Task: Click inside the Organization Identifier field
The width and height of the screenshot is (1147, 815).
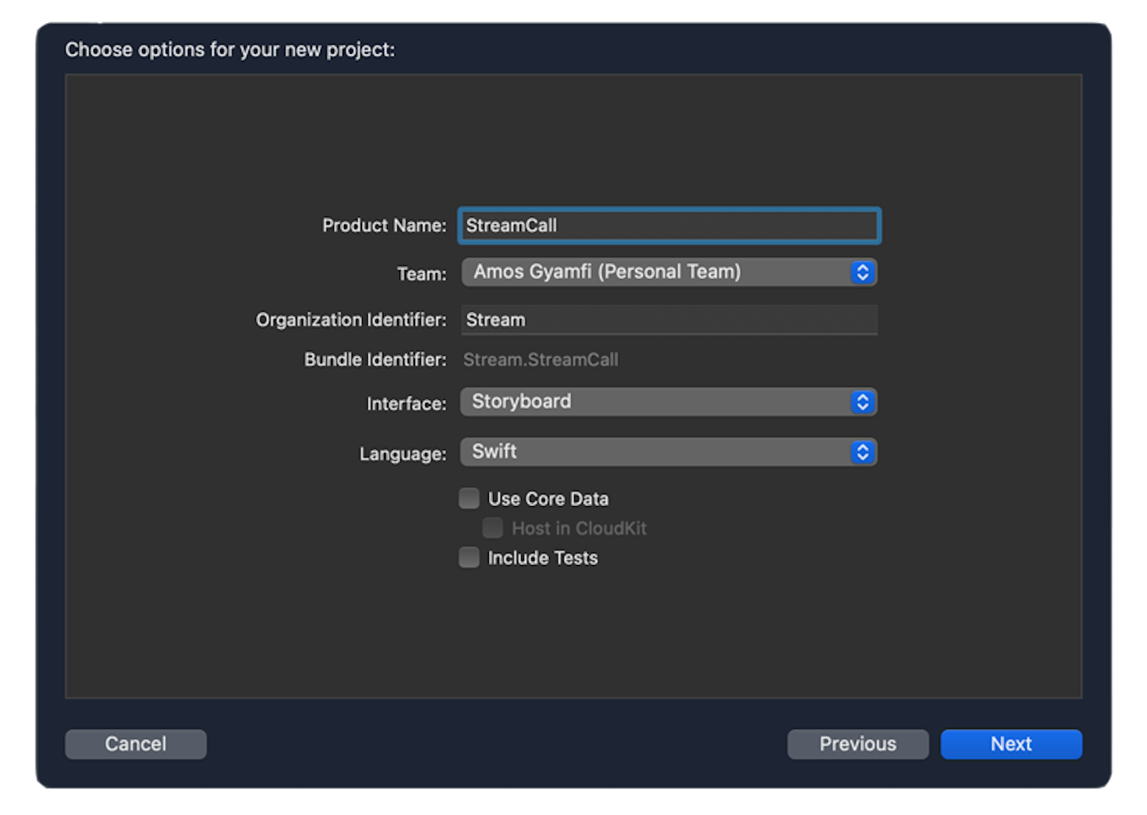Action: [667, 320]
